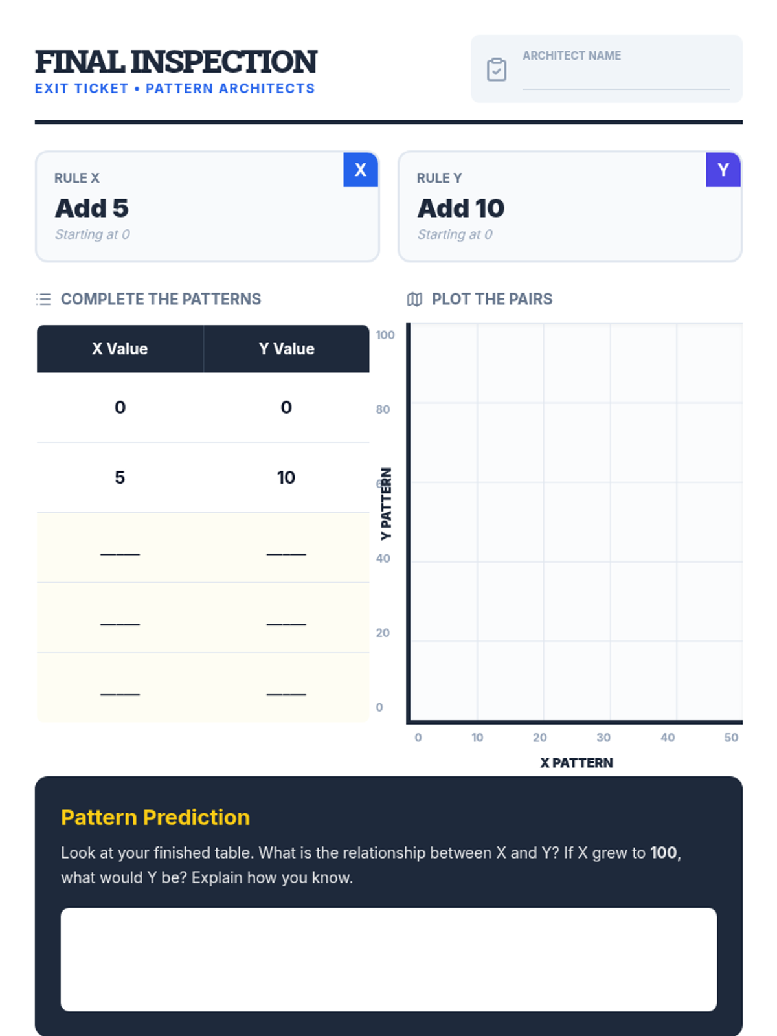Click the purple Y badge icon

pyautogui.click(x=723, y=170)
